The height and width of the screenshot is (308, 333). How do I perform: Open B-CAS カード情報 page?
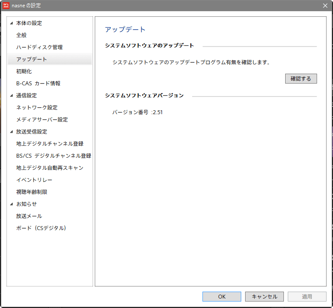tap(38, 84)
